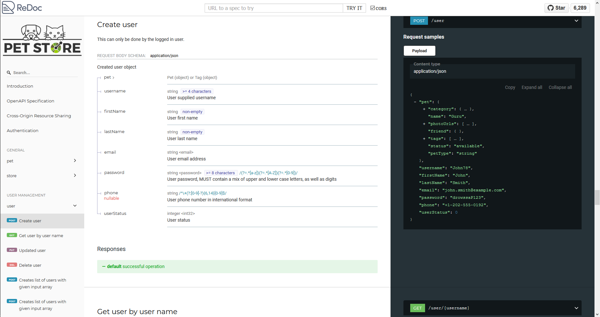Click the GET badge beside Get user by user name
The image size is (600, 317).
[12, 235]
